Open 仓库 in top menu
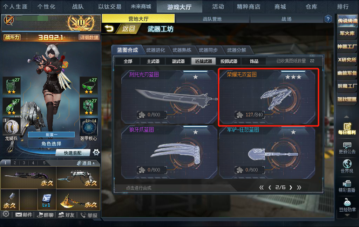The width and height of the screenshot is (359, 227). point(311,7)
